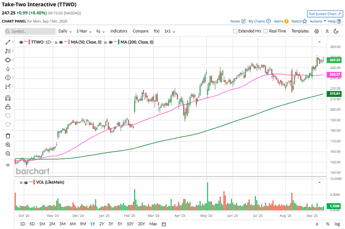Viewport: 345px width, 229px height.
Task: Select the 1D range
Action: [x=23, y=224]
